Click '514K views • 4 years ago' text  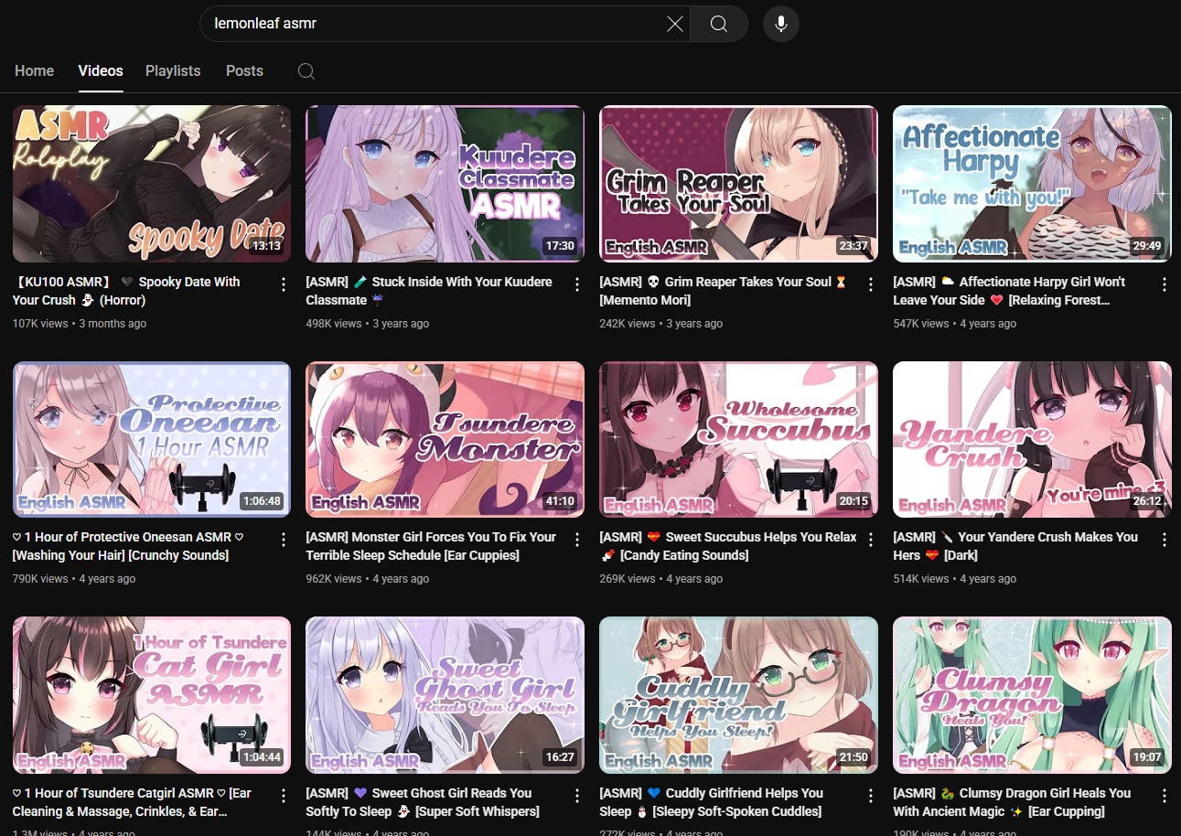point(955,579)
